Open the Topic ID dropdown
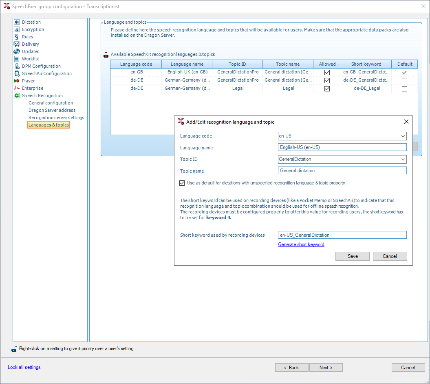The image size is (430, 384). coord(403,160)
